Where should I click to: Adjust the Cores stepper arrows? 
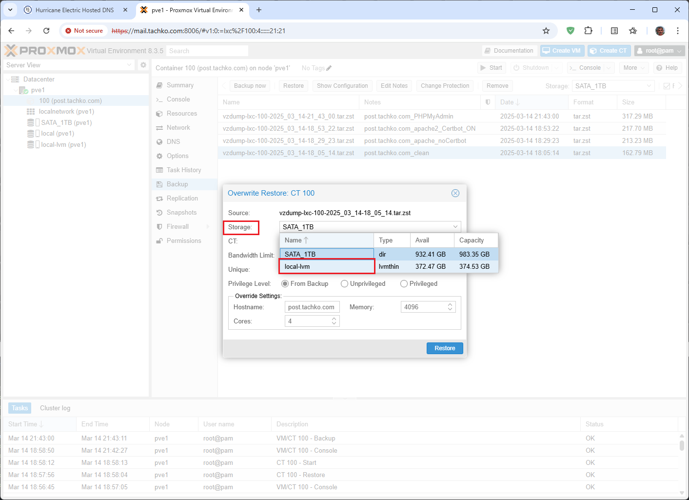[335, 321]
